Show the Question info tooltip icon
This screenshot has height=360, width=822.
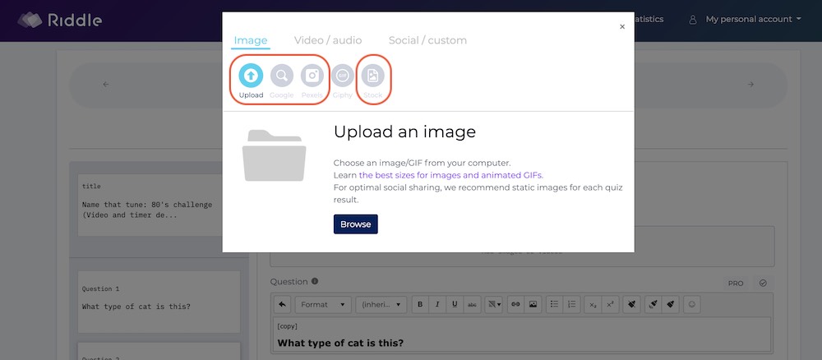315,281
